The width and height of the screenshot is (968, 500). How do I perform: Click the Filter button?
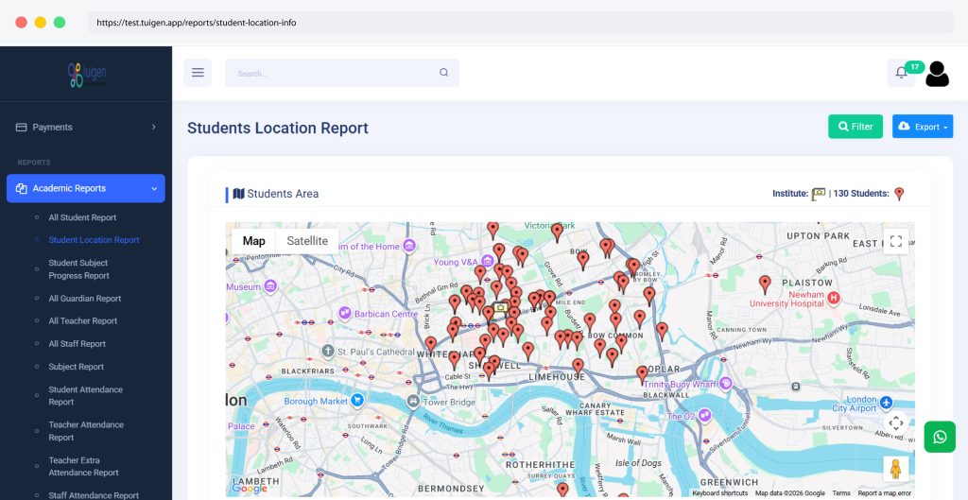pyautogui.click(x=855, y=127)
